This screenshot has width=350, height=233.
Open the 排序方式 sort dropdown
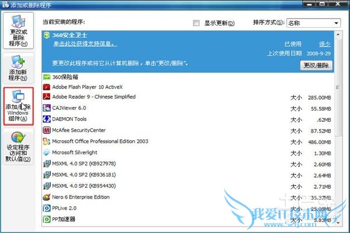(313, 23)
